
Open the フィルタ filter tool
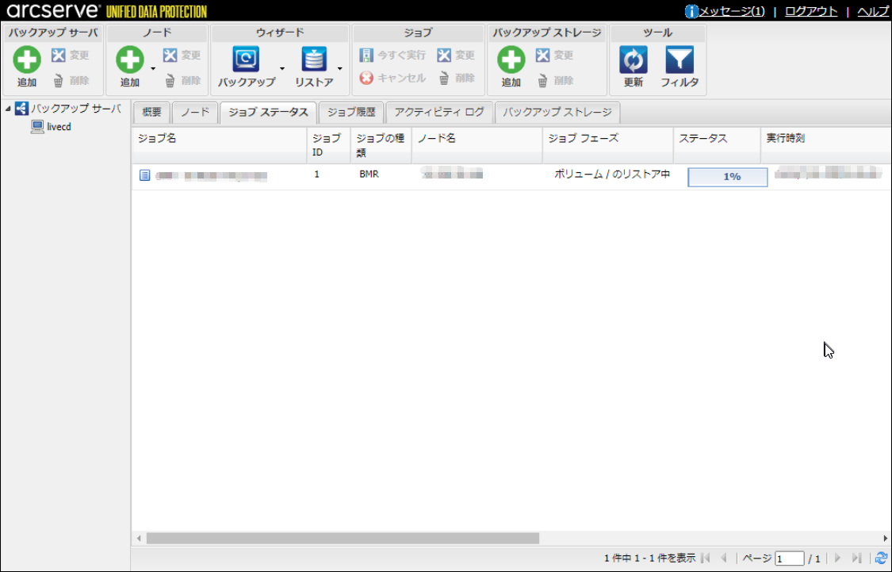680,60
